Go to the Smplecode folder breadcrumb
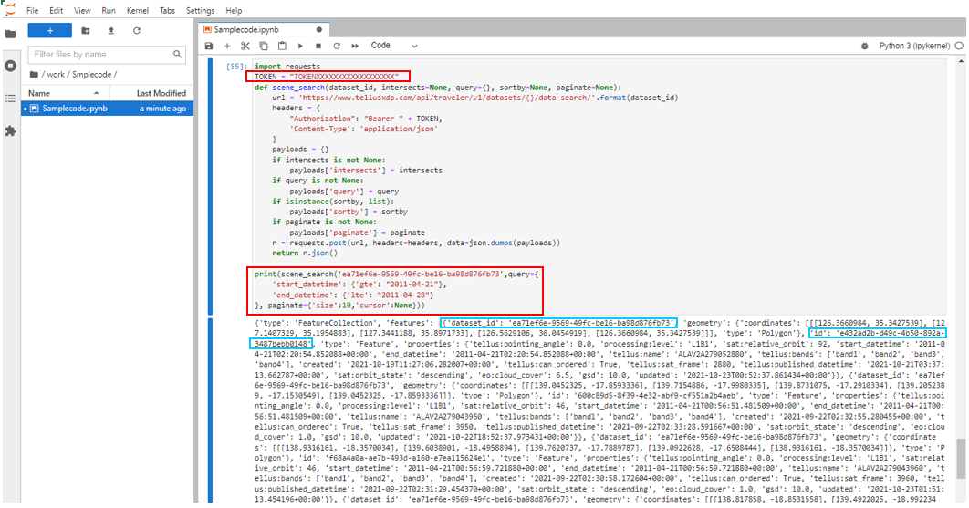This screenshot has height=508, width=969. (91, 74)
